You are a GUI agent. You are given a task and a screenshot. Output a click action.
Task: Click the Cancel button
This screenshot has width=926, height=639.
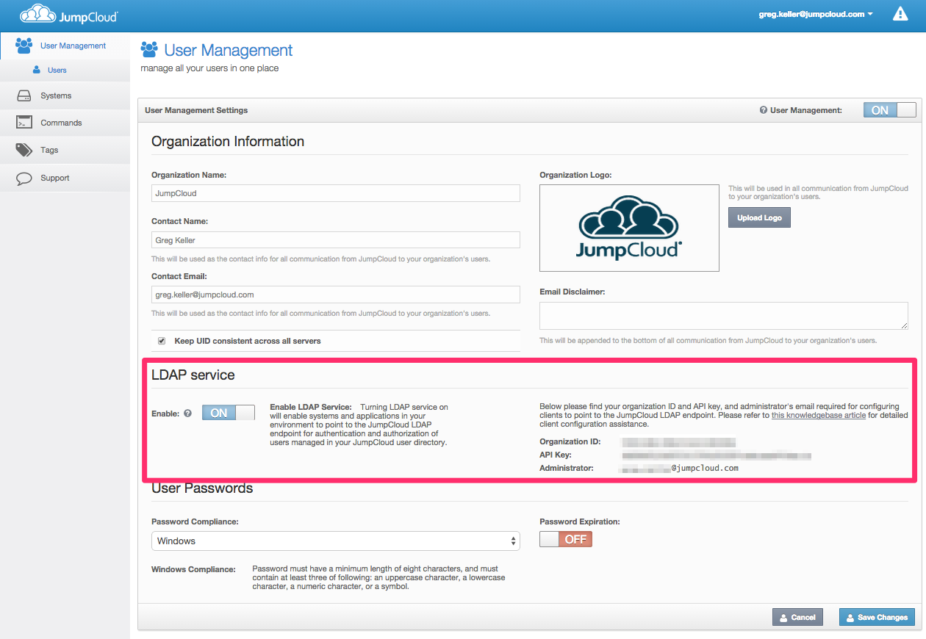tap(797, 617)
